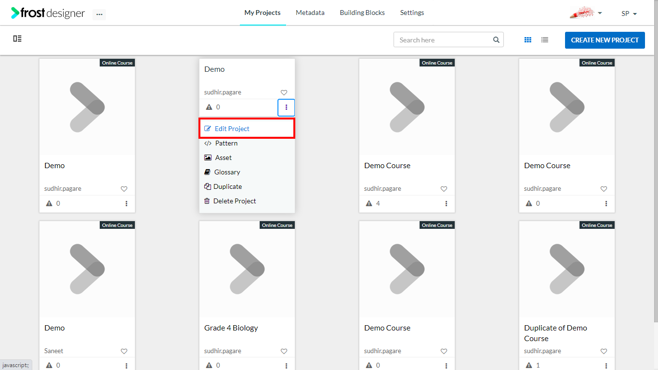Open the ellipsis menu beside the frost designer logo
Image resolution: width=658 pixels, height=370 pixels.
99,14
